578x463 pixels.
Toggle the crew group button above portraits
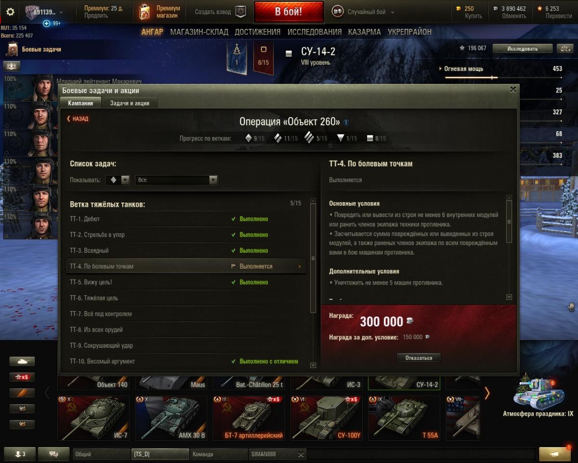coord(11,66)
